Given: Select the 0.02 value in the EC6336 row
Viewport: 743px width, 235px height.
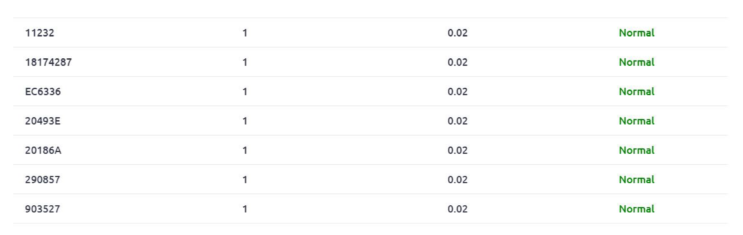Looking at the screenshot, I should pyautogui.click(x=457, y=92).
